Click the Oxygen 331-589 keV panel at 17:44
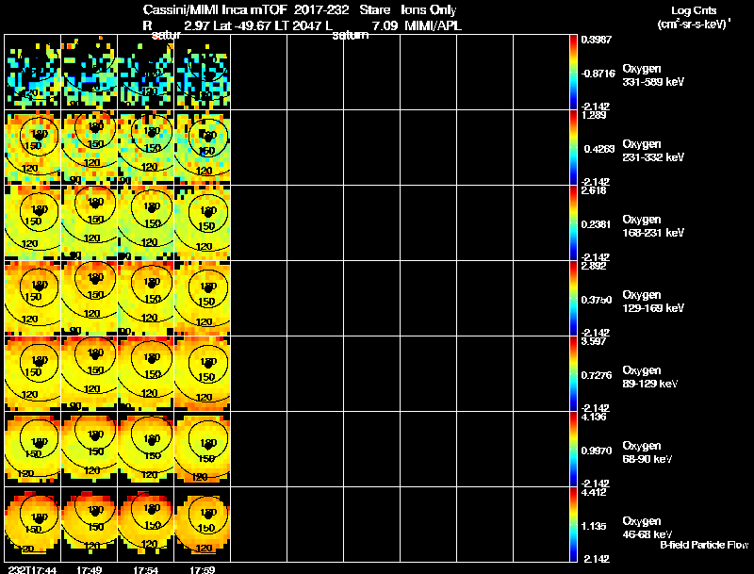The image size is (754, 574). 33,73
